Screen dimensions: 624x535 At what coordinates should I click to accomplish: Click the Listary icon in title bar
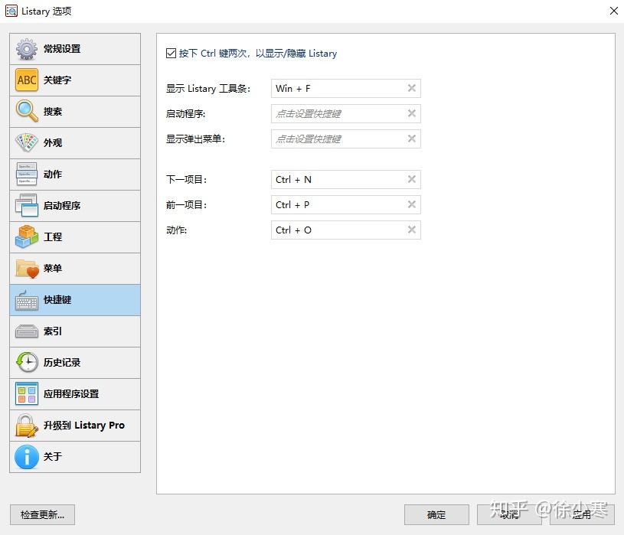11,11
